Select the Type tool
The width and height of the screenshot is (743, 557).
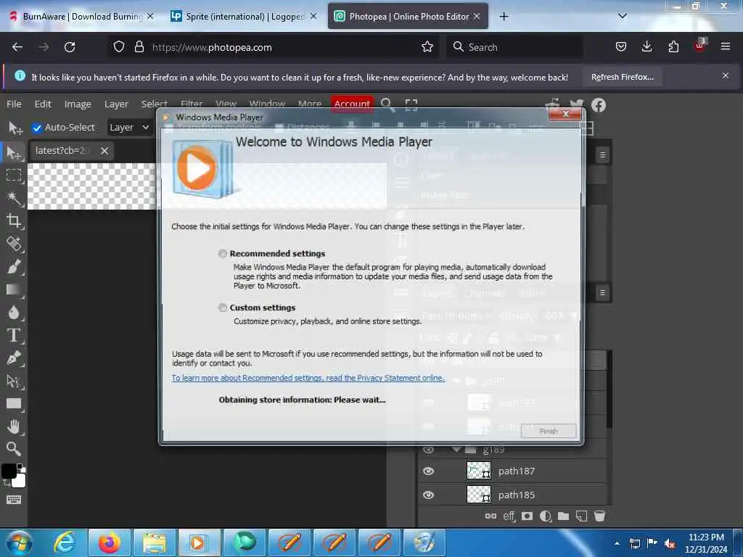14,335
